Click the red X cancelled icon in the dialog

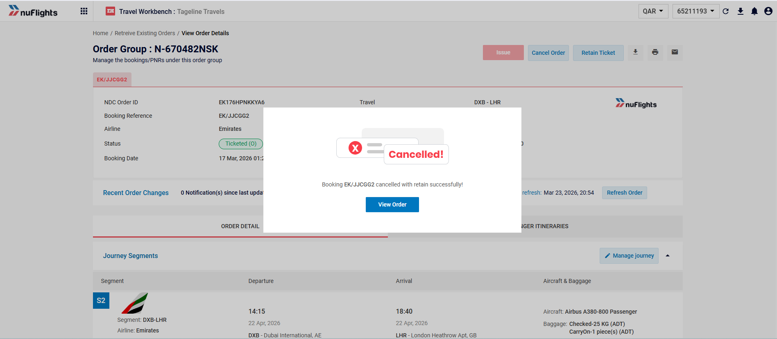[355, 148]
